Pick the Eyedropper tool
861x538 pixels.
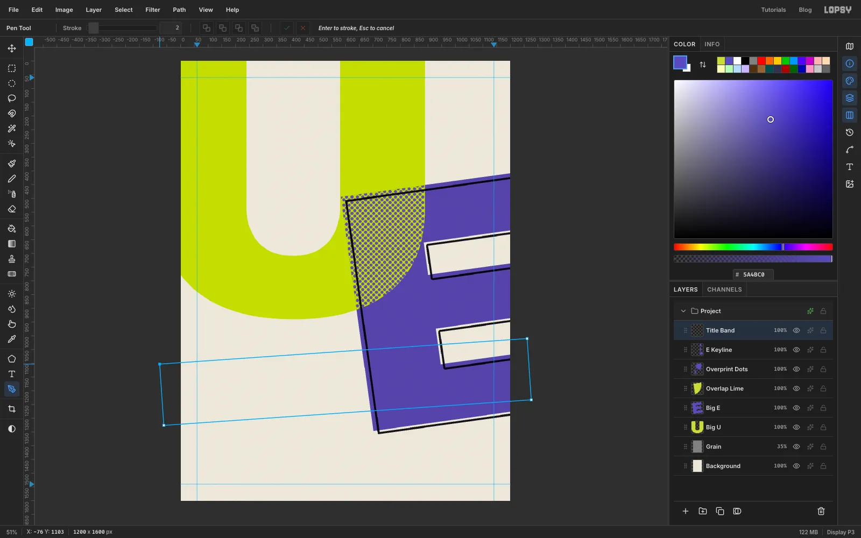point(12,339)
